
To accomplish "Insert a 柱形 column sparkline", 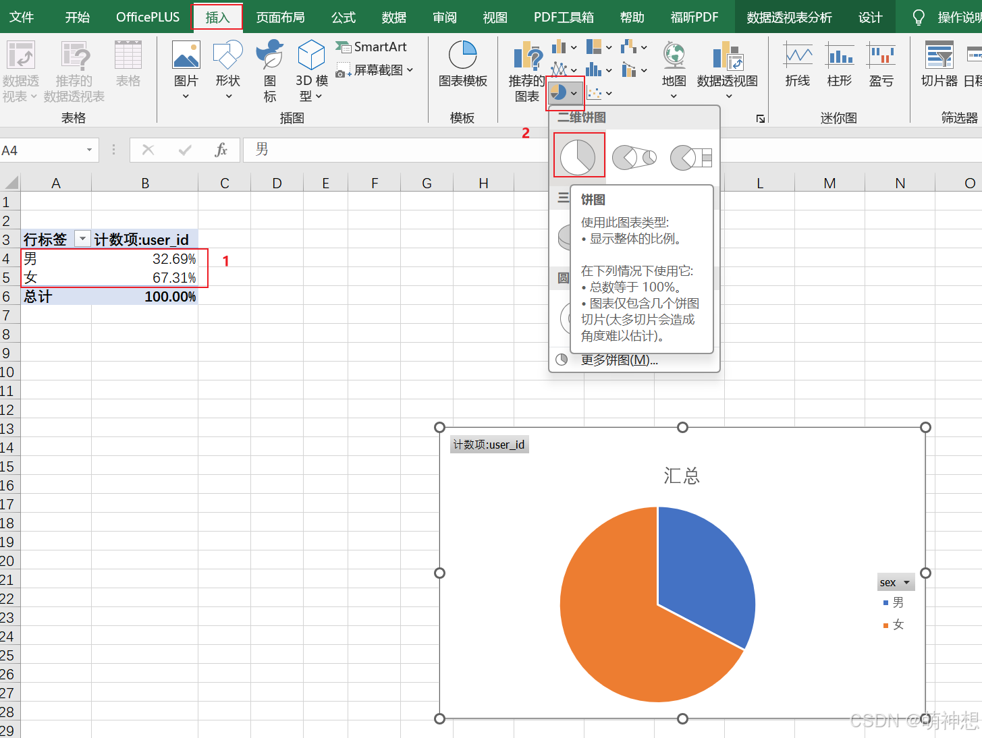I will (840, 65).
